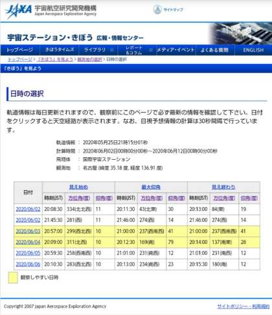Switch to the ENGLISH version

tap(253, 50)
